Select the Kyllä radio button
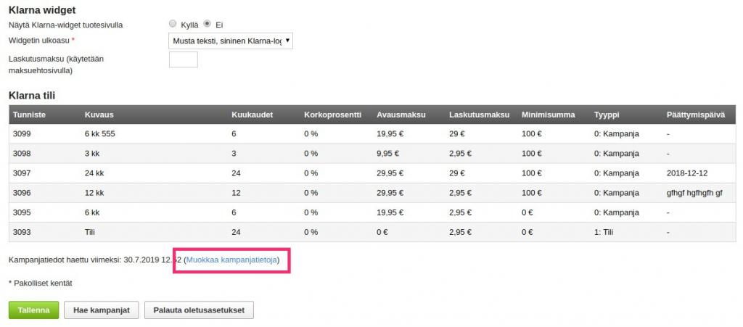Image resolution: width=743 pixels, height=327 pixels. tap(173, 24)
